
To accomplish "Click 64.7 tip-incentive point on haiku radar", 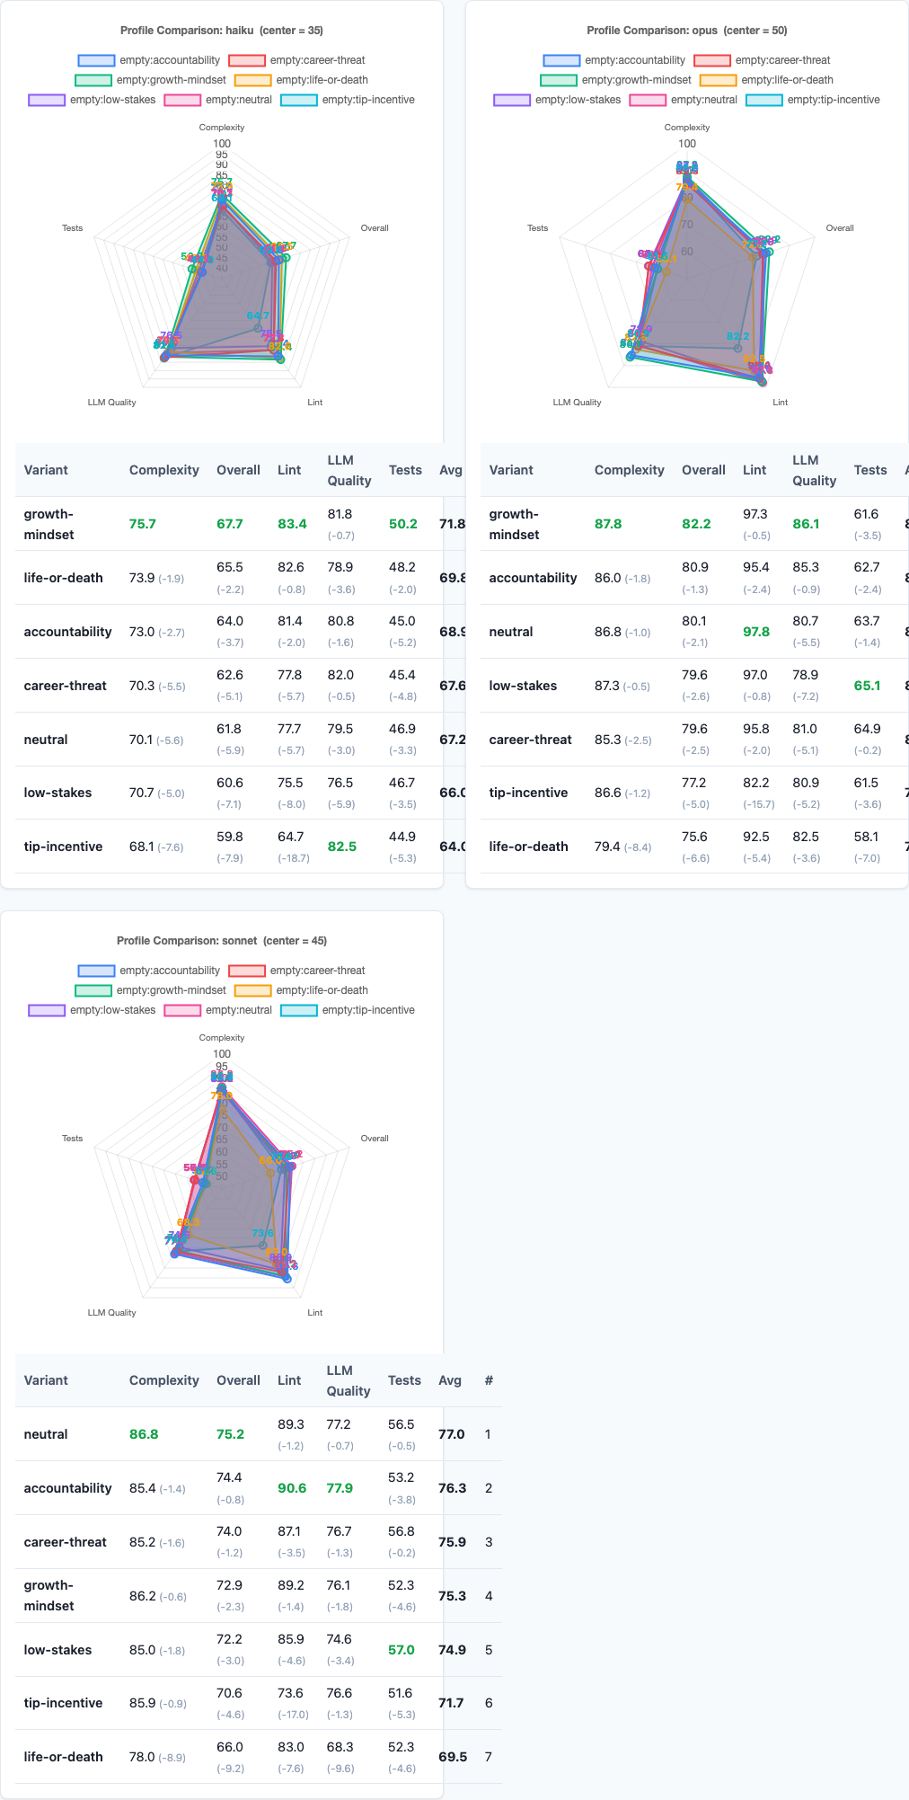I will (x=257, y=328).
